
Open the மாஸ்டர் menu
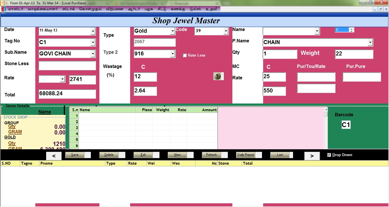[x=16, y=9]
